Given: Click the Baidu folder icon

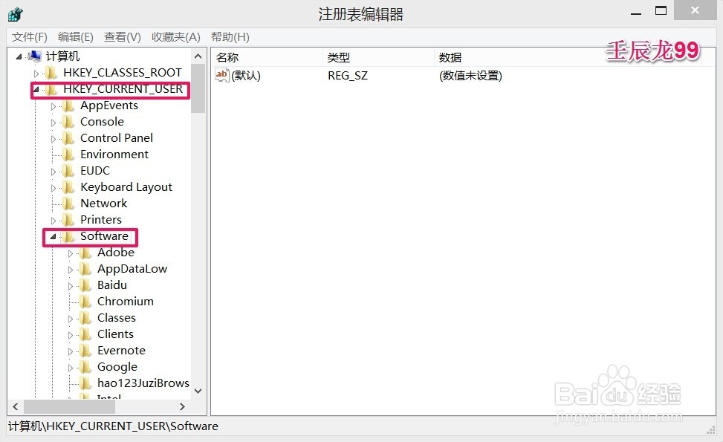Looking at the screenshot, I should 84,285.
